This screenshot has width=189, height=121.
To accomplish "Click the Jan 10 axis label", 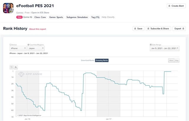I will (27, 119).
